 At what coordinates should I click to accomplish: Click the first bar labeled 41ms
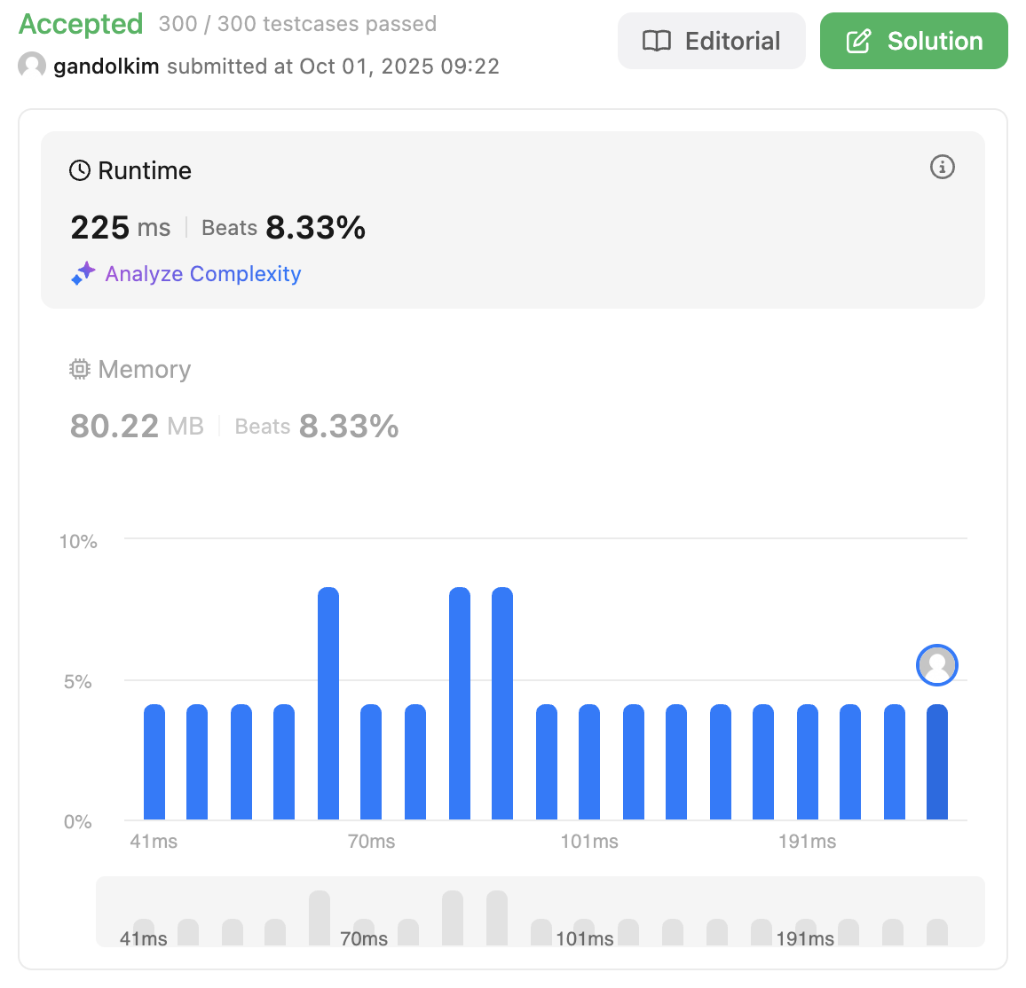(154, 762)
